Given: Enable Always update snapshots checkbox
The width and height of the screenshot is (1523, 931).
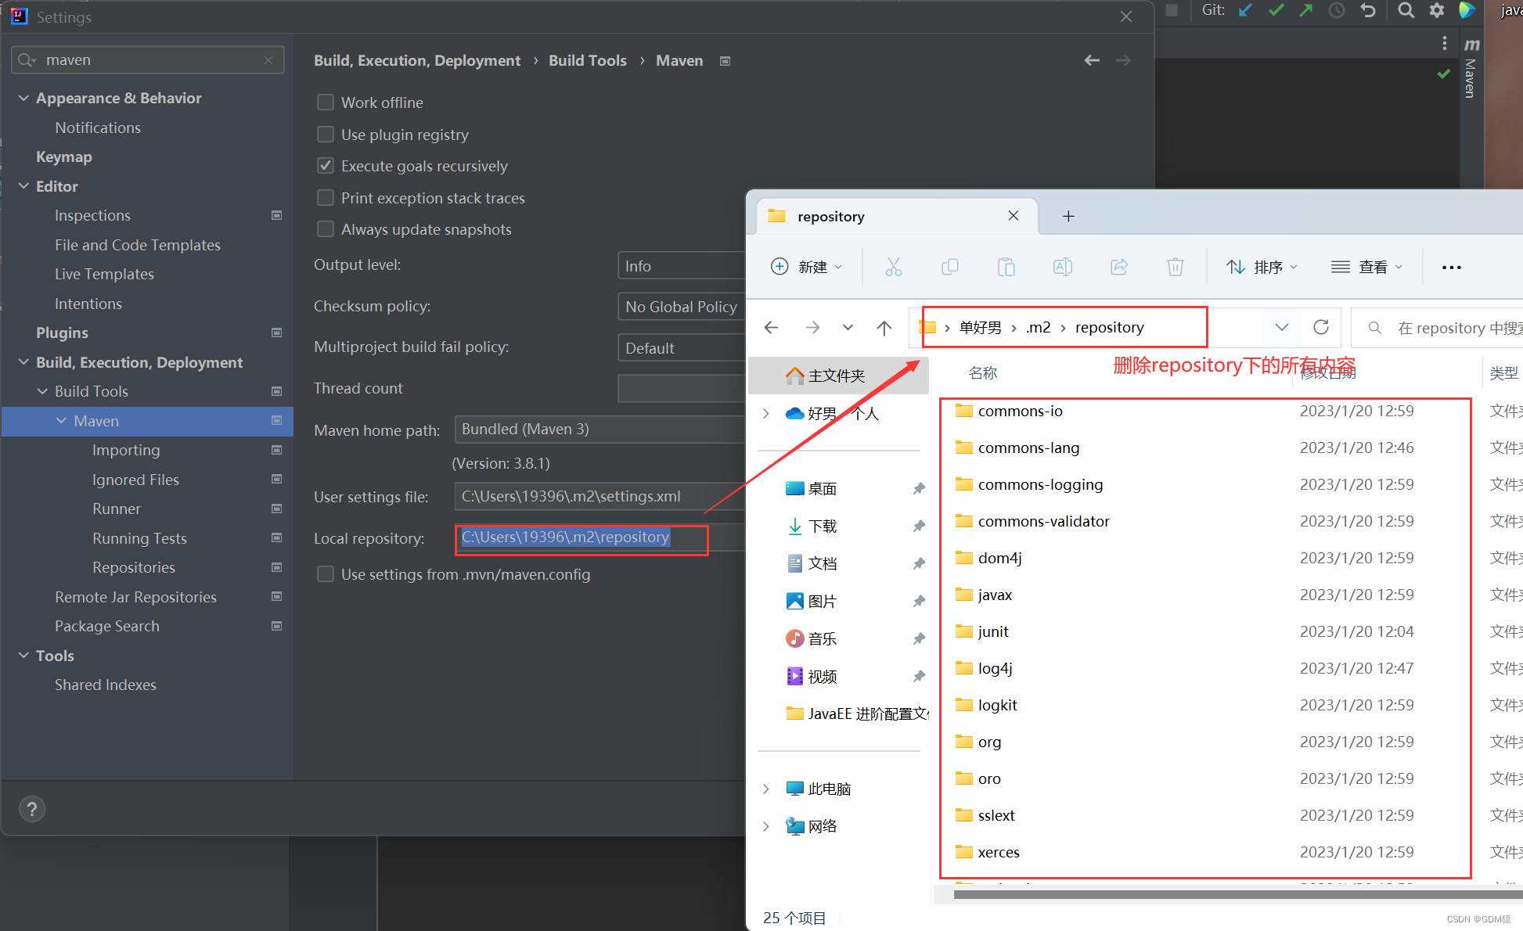Looking at the screenshot, I should (x=326, y=229).
